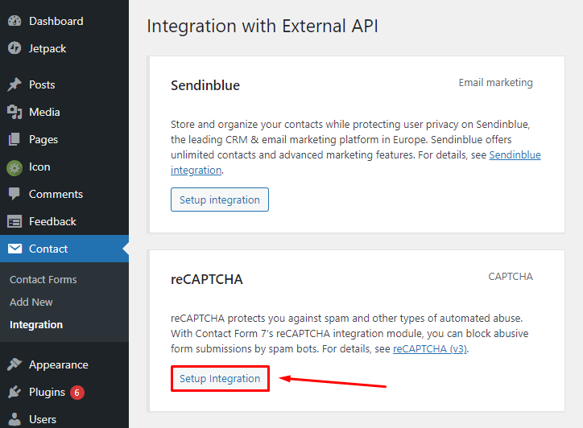Click the Plugins plug icon
Image resolution: width=583 pixels, height=428 pixels.
(14, 392)
